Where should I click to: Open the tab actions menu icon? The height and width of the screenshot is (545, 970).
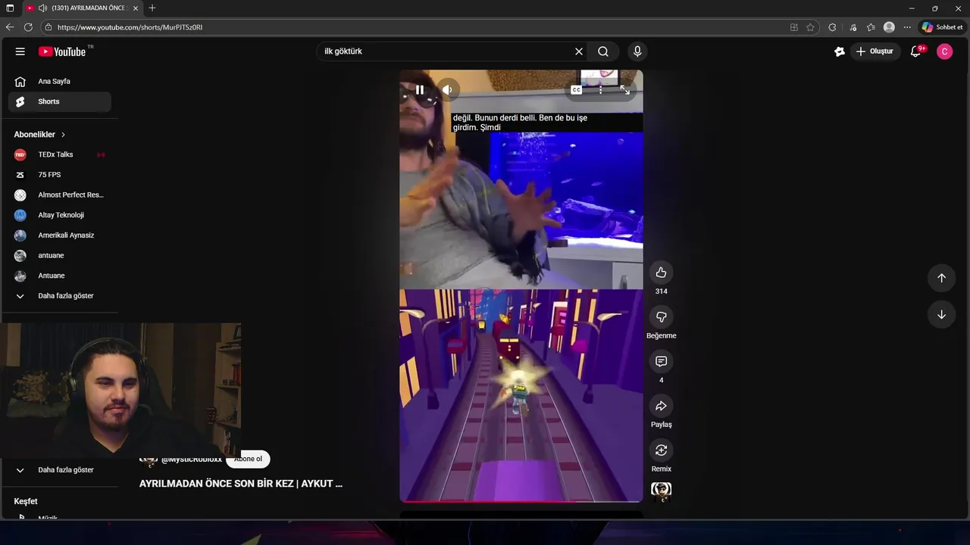click(x=10, y=8)
